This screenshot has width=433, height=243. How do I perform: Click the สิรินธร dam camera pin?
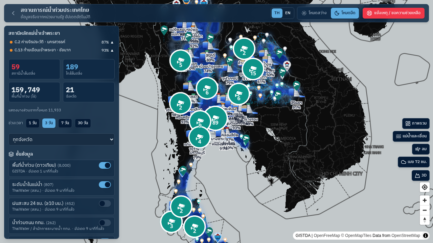(297, 86)
